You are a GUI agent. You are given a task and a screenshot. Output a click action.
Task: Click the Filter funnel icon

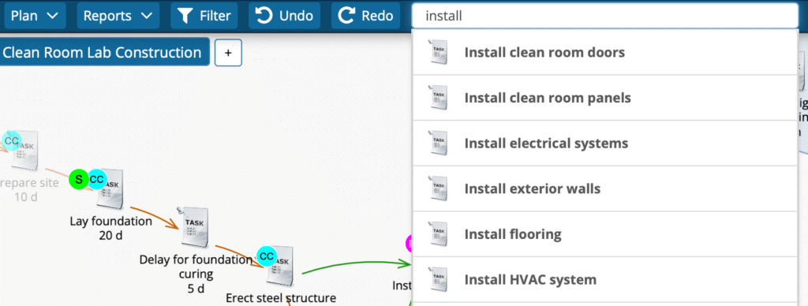[185, 16]
